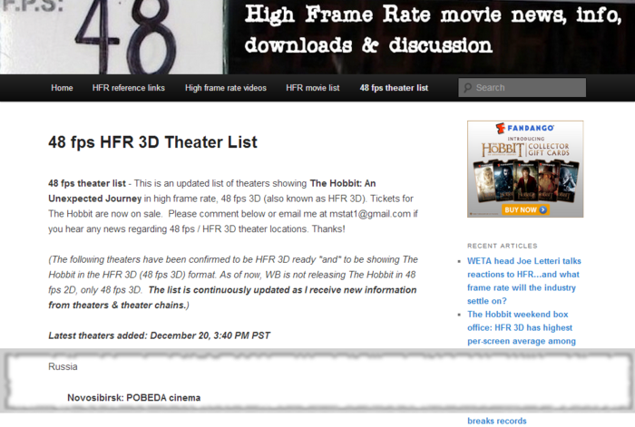Click the magnifier icon in search box
Viewport: 635px width, 427px height.
[468, 87]
